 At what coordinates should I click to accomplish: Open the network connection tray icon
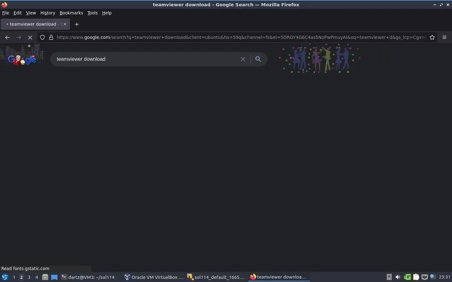tap(424, 277)
